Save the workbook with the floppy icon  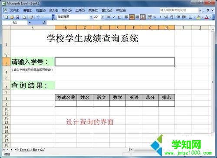point(18,17)
